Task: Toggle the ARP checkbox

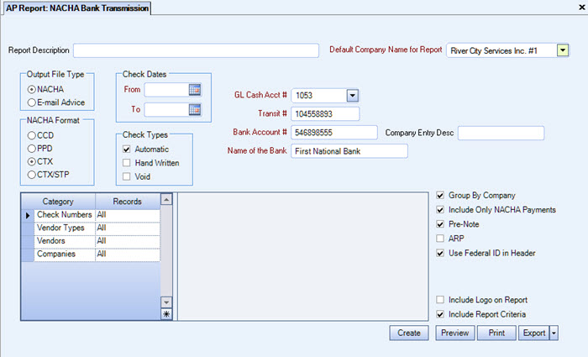Action: [x=441, y=239]
